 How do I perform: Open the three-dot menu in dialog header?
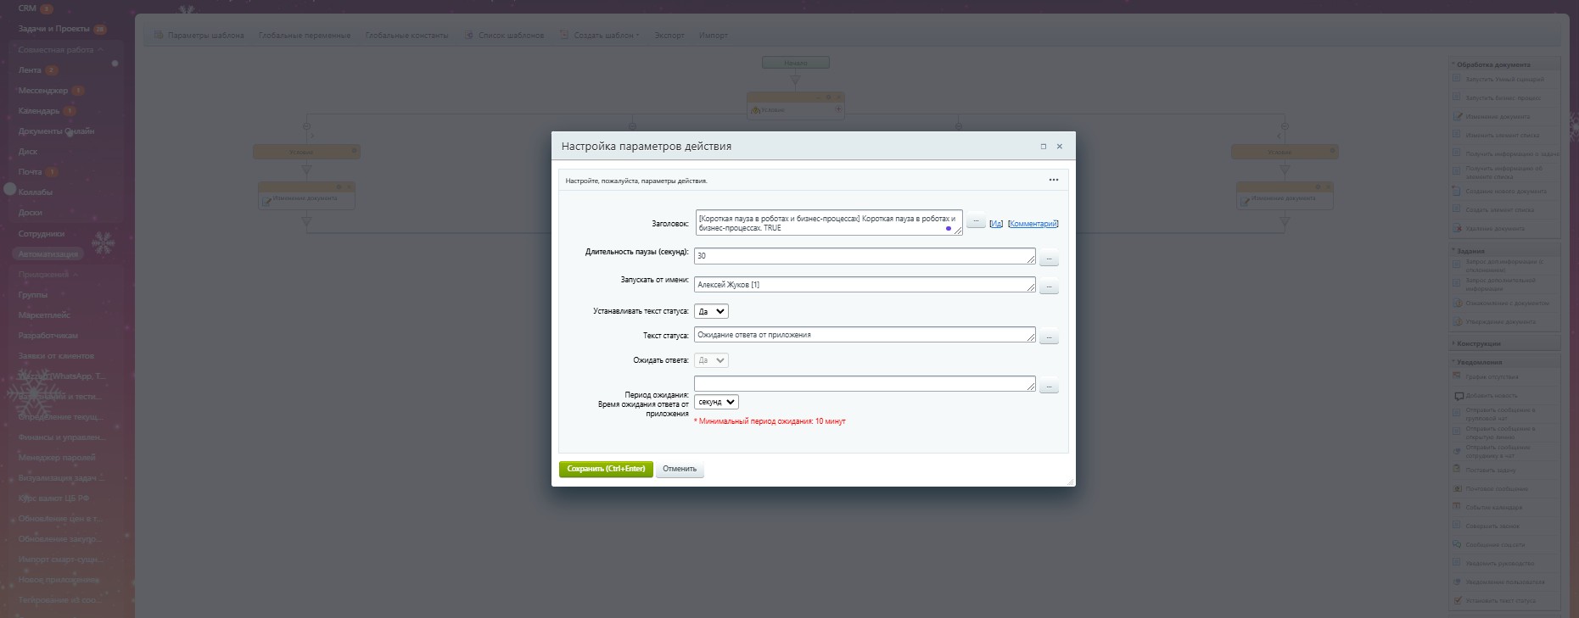[1054, 180]
